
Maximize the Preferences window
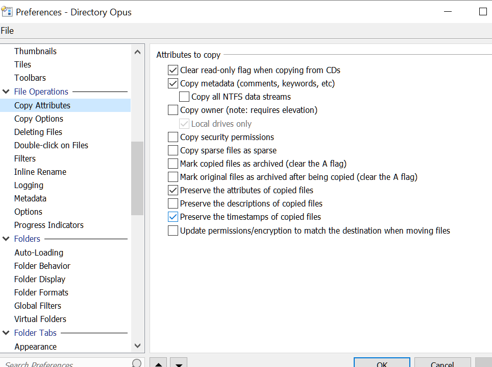pos(483,12)
